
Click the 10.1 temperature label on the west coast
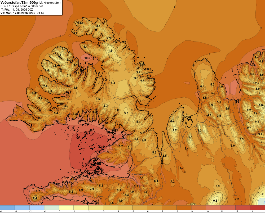pyautogui.click(x=68, y=93)
